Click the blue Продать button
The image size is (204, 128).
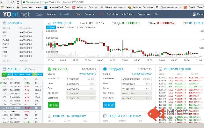coord(109,105)
